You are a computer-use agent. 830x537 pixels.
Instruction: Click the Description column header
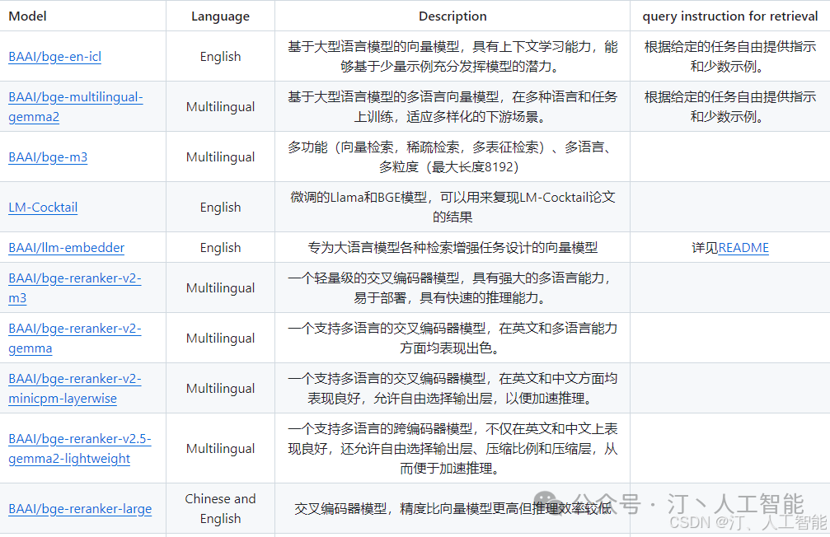click(x=453, y=16)
